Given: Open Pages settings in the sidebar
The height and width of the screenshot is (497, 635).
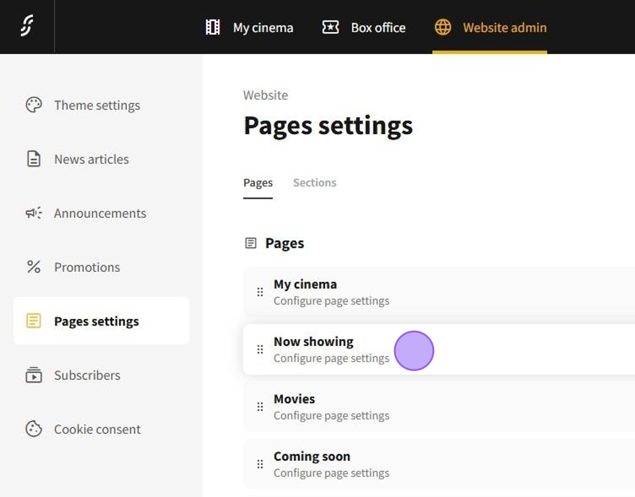Looking at the screenshot, I should click(x=96, y=321).
